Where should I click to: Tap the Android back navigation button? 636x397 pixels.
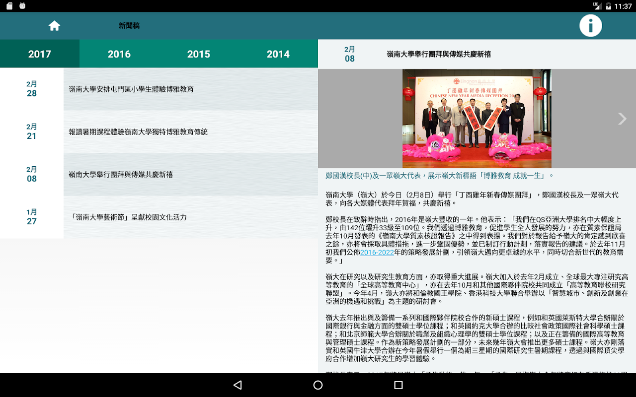[238, 385]
